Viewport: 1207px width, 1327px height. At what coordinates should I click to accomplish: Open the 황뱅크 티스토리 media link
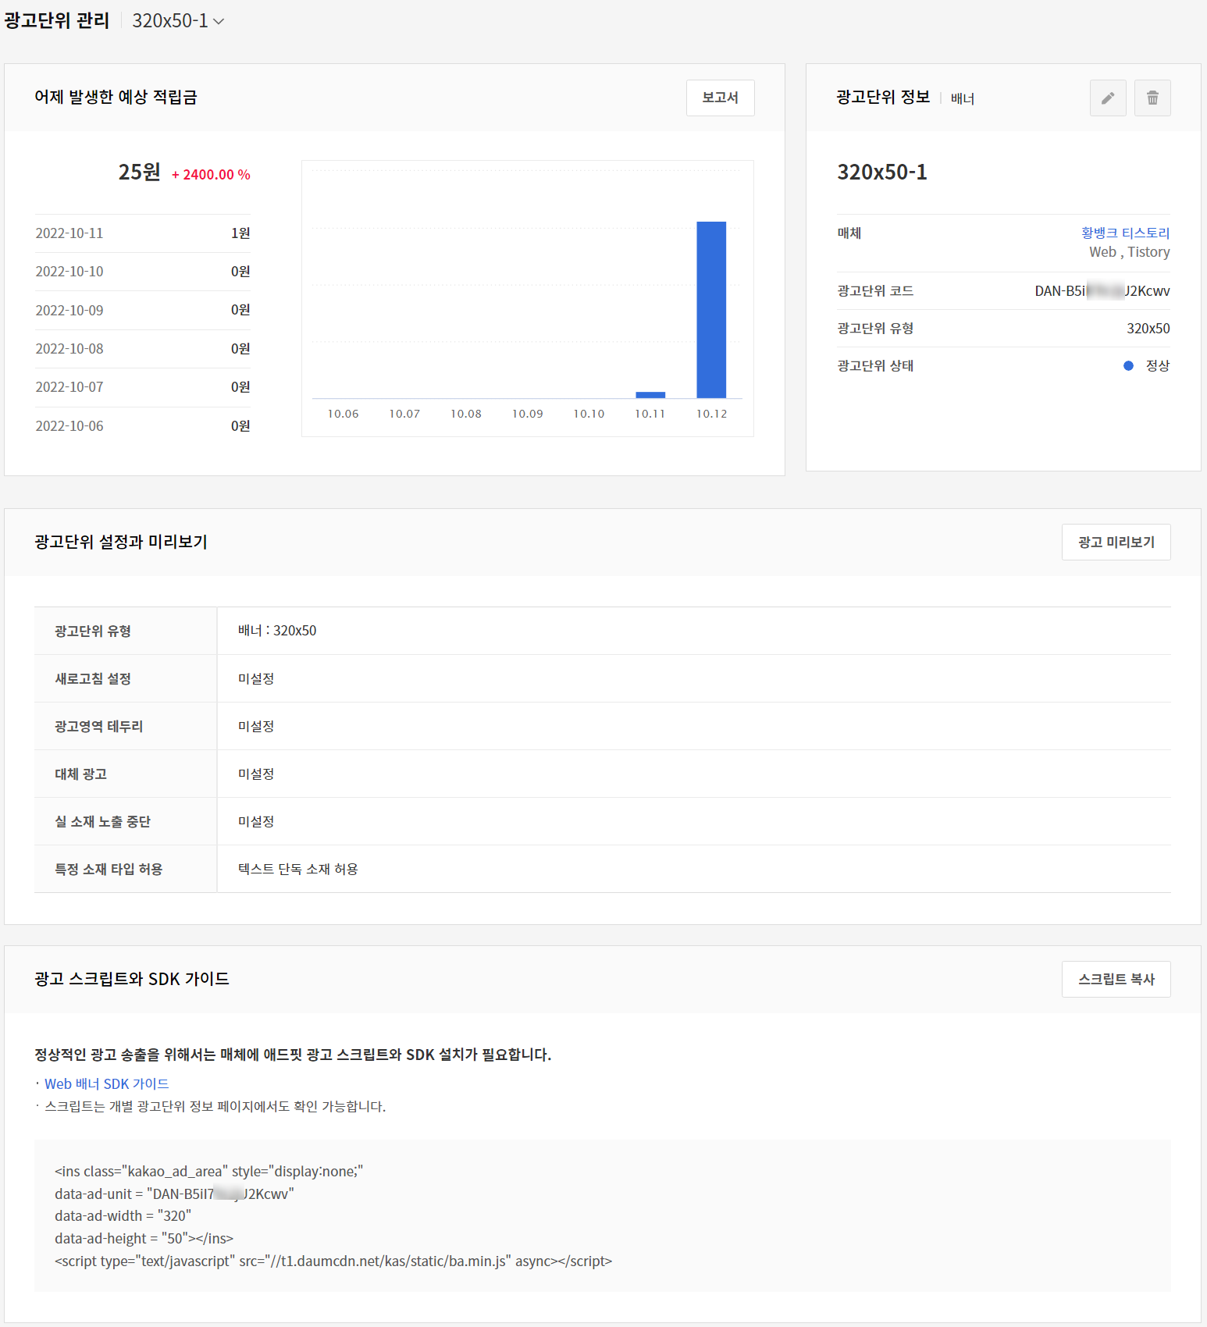[x=1125, y=233]
